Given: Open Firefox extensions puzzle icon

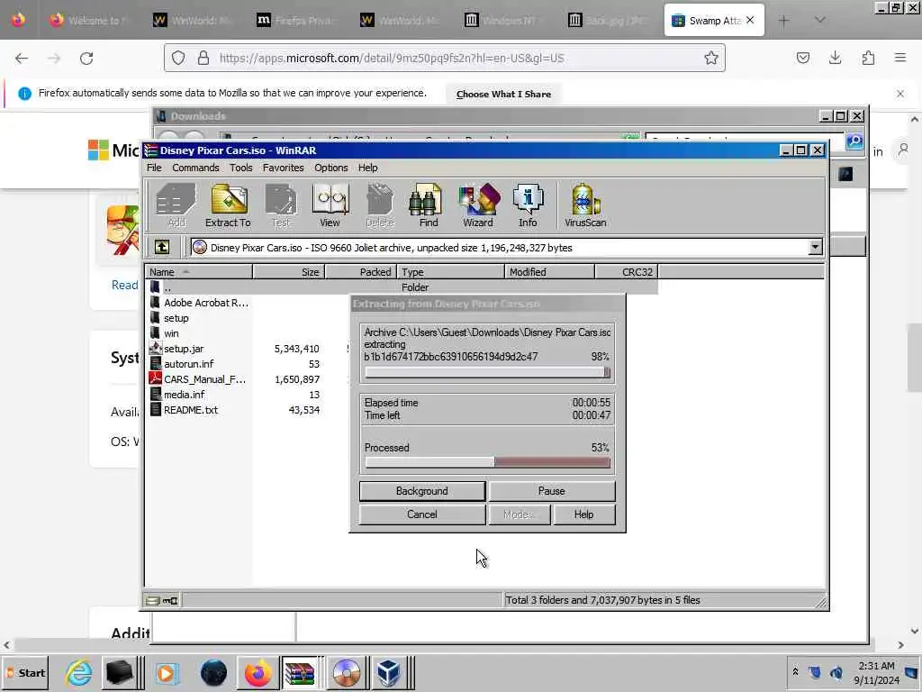Looking at the screenshot, I should (x=868, y=58).
